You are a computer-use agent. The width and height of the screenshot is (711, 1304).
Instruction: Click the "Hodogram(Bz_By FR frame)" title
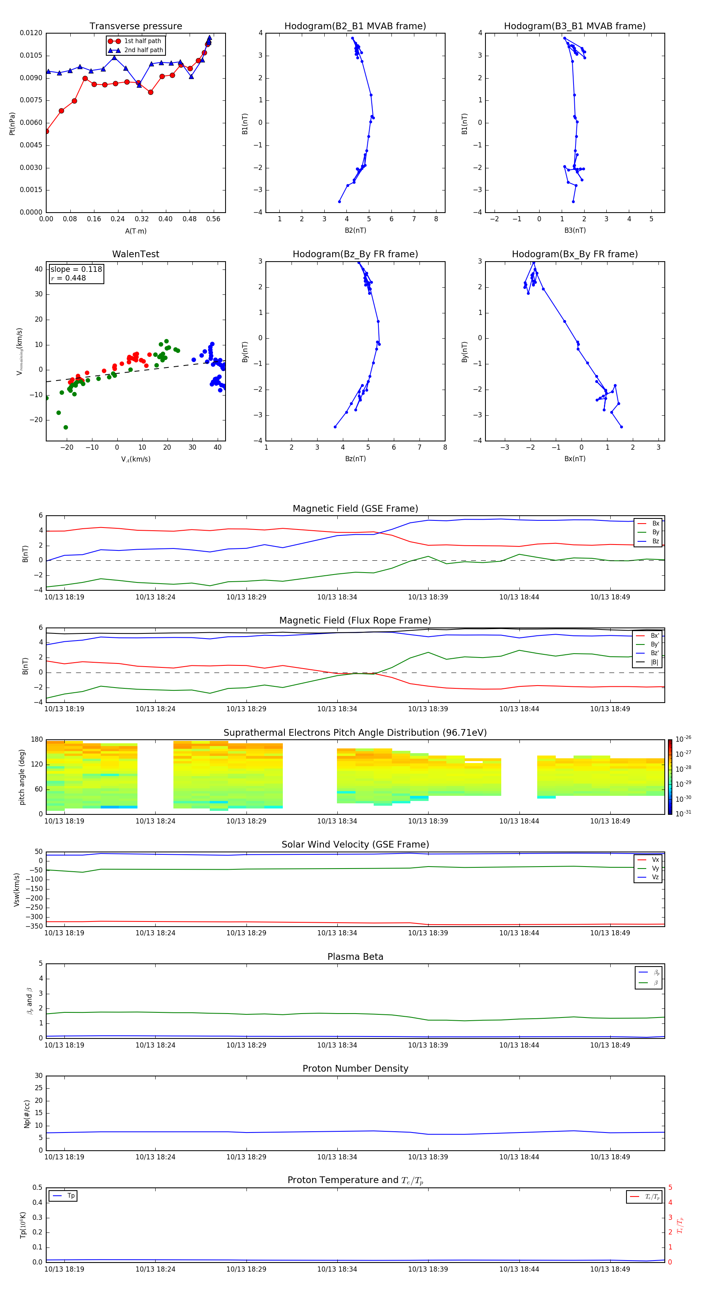355,254
